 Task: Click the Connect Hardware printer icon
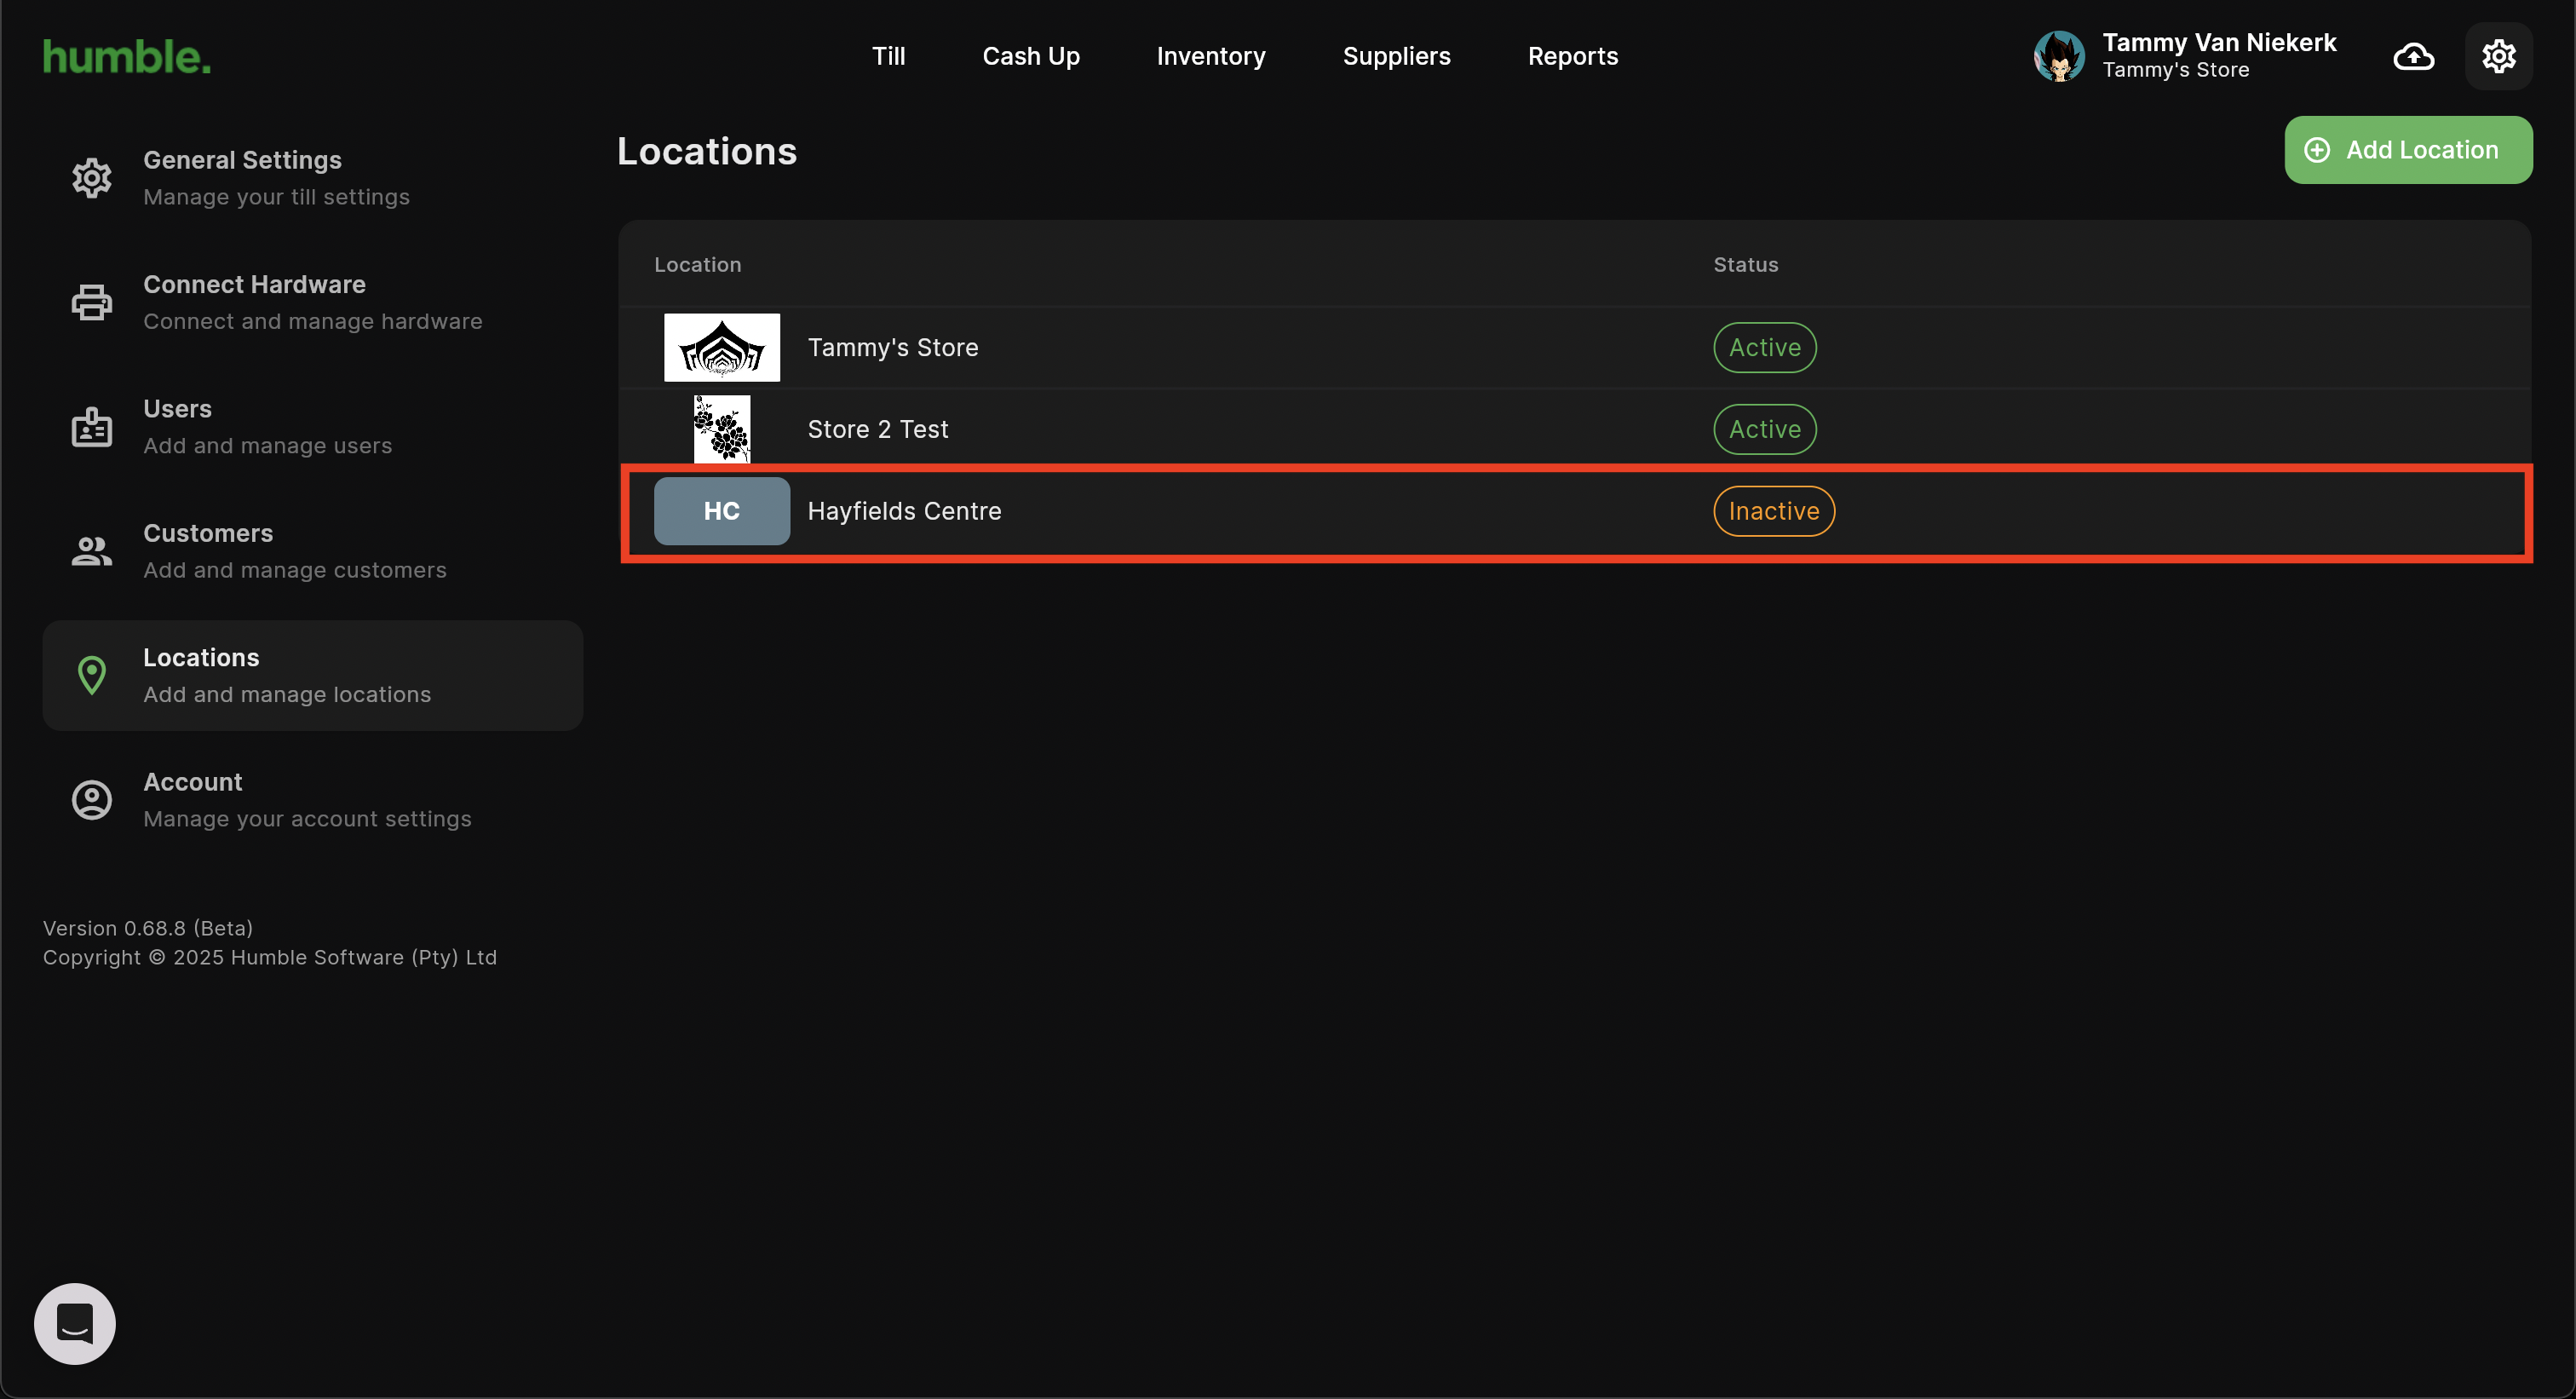tap(92, 302)
